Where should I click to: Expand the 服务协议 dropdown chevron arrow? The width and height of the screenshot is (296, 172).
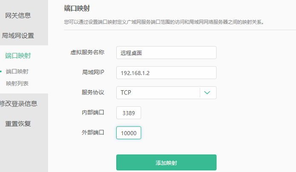(x=207, y=93)
